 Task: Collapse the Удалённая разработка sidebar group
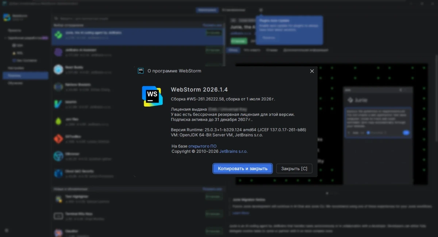click(5, 38)
